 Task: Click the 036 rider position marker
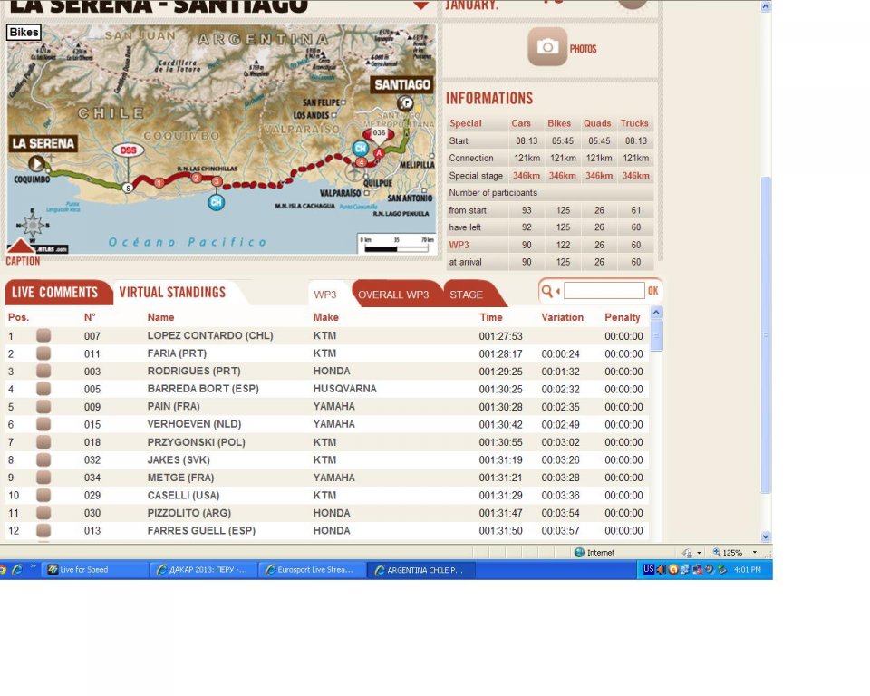click(x=379, y=134)
